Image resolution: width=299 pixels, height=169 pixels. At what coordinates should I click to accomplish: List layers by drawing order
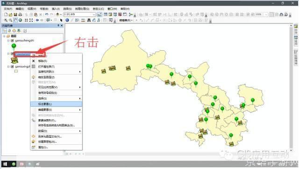pyautogui.click(x=5, y=31)
